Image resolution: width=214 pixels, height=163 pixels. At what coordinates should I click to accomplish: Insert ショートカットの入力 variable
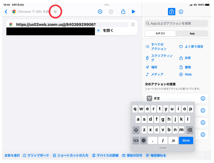pos(71,155)
